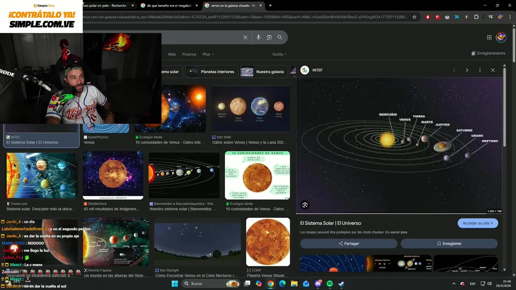The width and height of the screenshot is (516, 290).
Task: Click the Partager share button
Action: click(x=349, y=244)
